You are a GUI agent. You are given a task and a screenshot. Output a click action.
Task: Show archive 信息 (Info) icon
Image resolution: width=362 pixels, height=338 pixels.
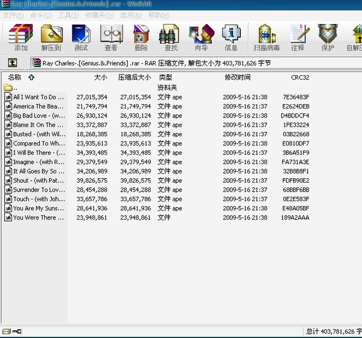[x=231, y=37]
